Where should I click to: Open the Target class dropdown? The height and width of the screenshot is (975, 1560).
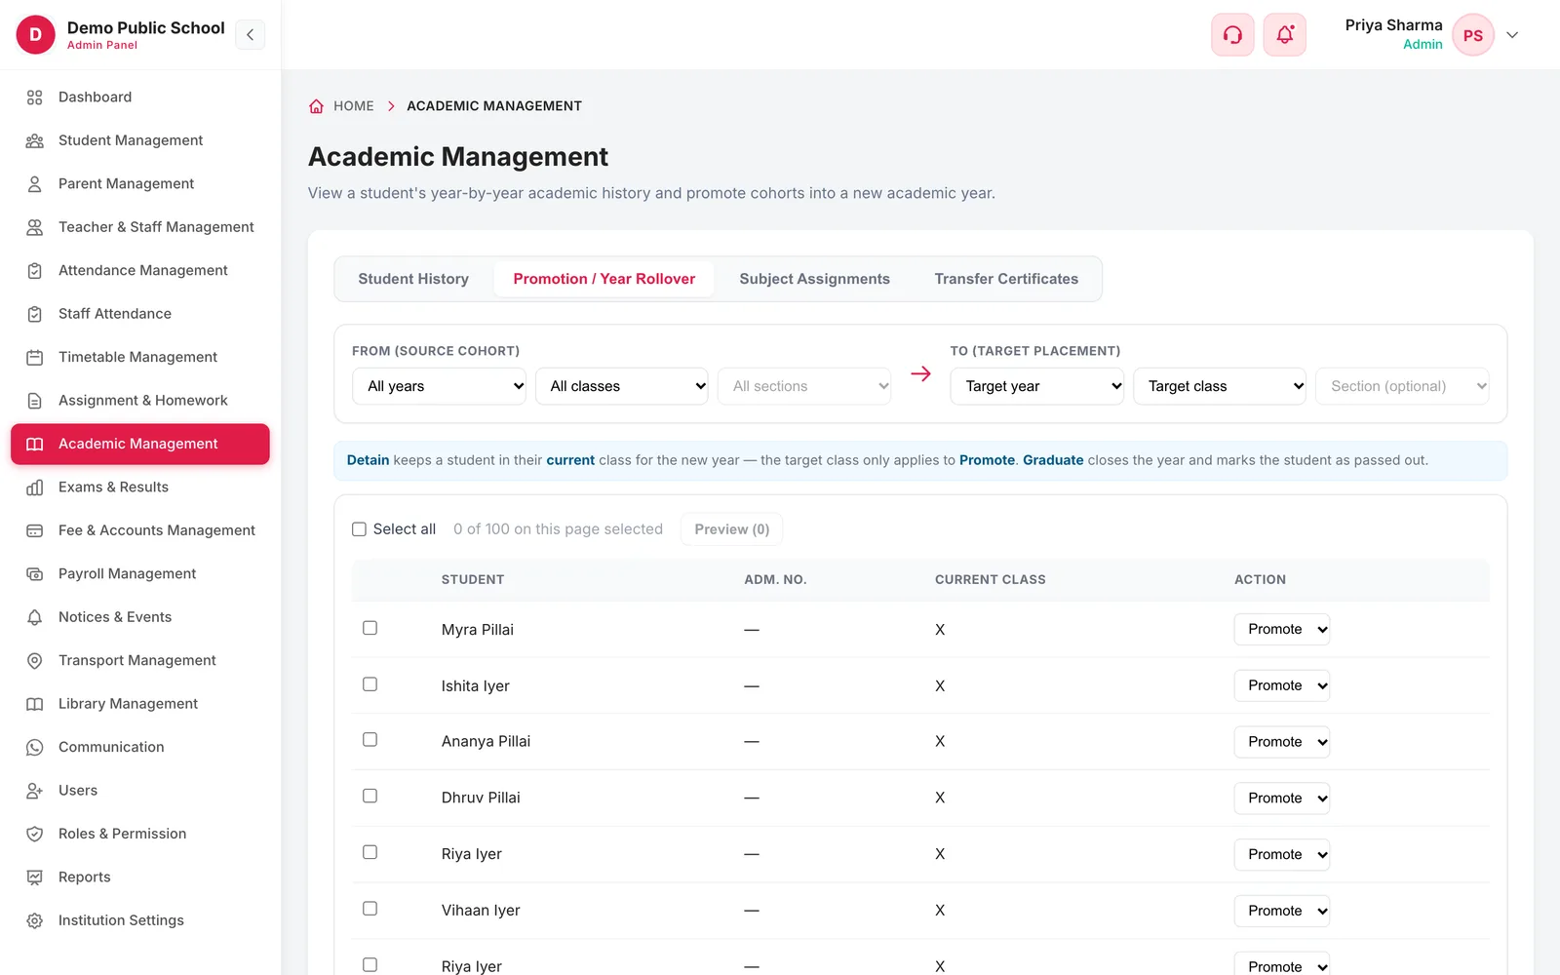tap(1220, 386)
